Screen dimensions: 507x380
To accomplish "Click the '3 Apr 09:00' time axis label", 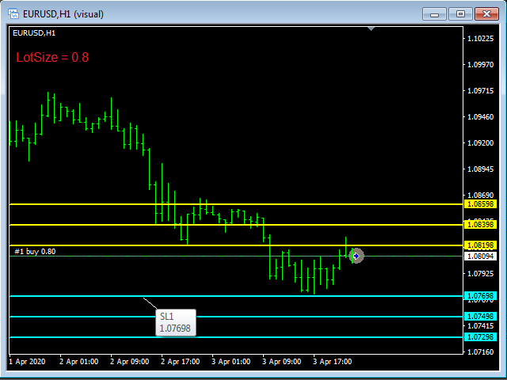I will click(282, 362).
